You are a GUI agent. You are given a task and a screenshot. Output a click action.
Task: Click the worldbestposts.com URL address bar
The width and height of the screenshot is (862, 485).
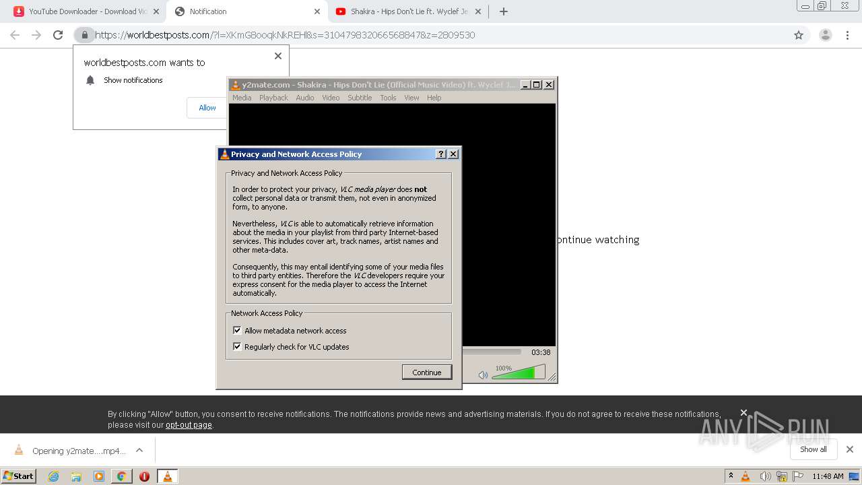click(x=431, y=35)
